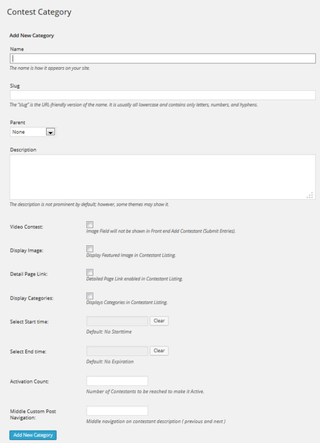The height and width of the screenshot is (443, 320).
Task: Click the Activation Count input
Action: tap(117, 381)
